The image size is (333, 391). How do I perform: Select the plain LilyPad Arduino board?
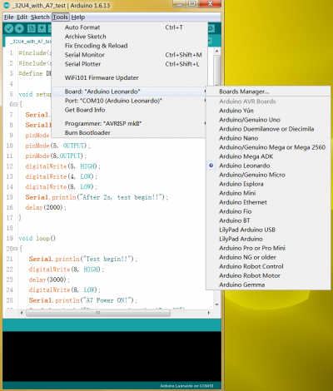pyautogui.click(x=268, y=239)
